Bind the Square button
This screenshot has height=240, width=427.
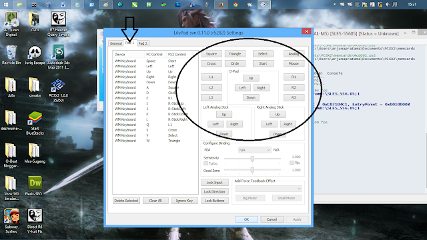(x=211, y=54)
